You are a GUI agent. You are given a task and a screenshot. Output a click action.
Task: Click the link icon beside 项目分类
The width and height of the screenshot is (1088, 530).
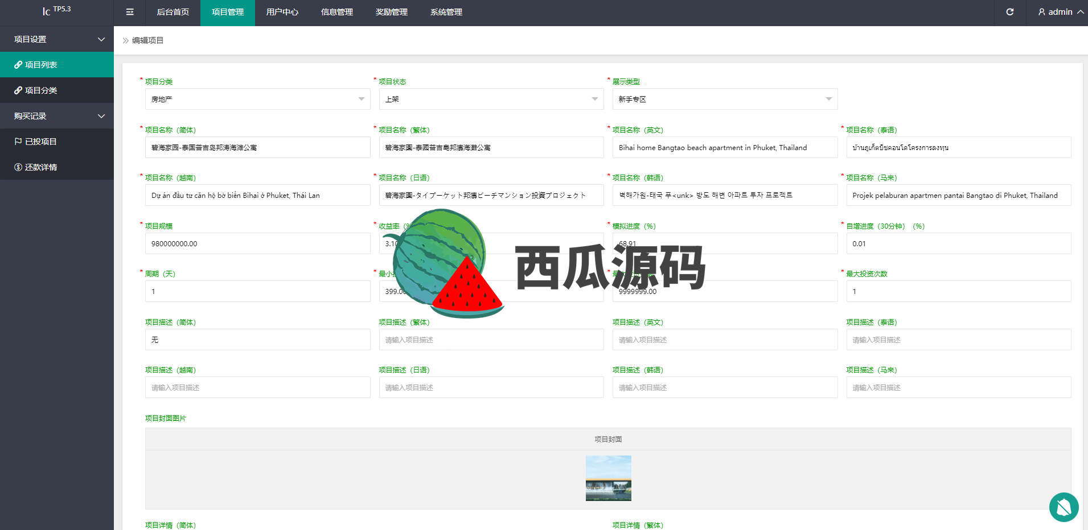coord(18,90)
